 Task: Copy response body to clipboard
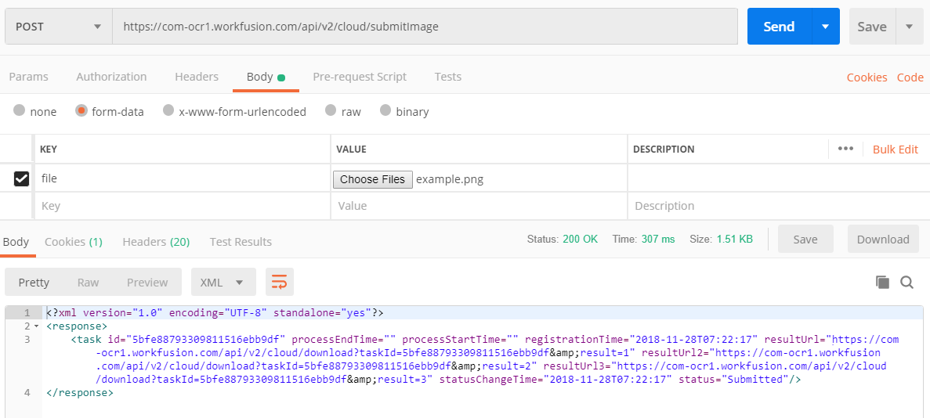click(x=882, y=283)
